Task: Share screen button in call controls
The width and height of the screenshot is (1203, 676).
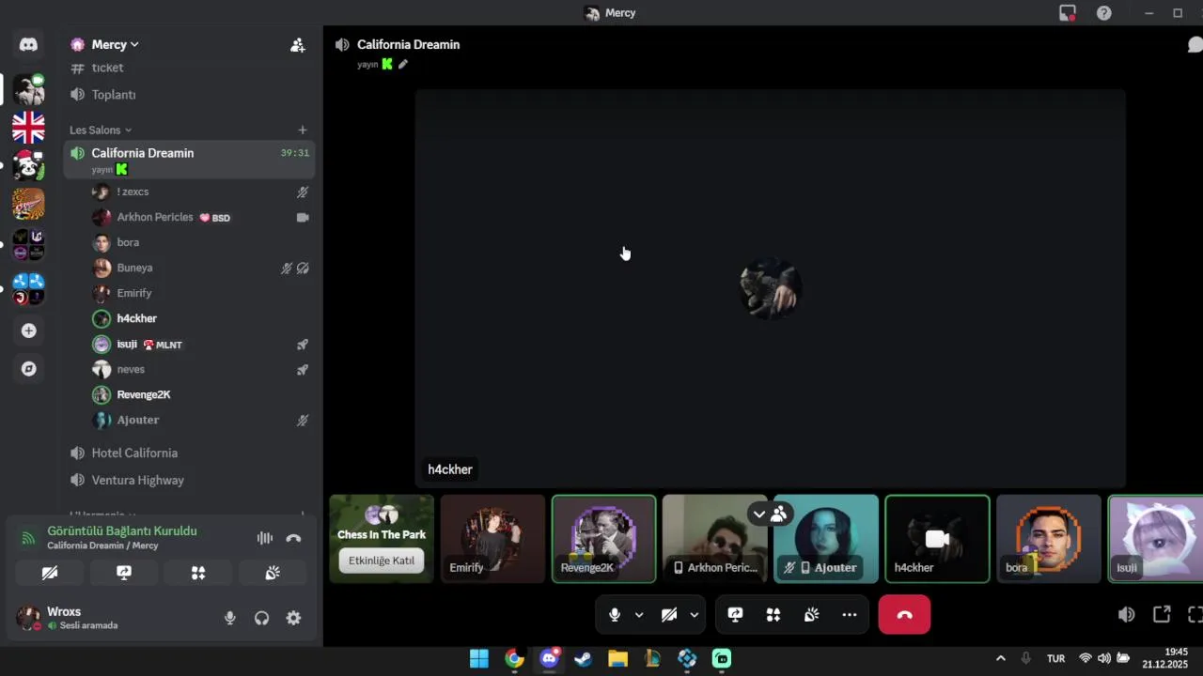Action: (x=736, y=615)
